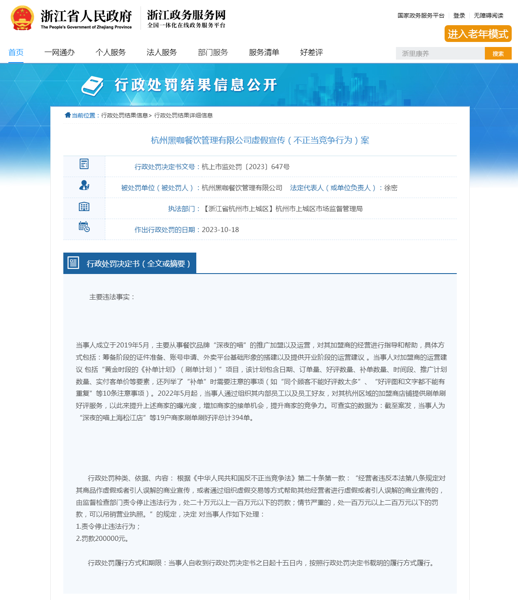Click the calendar icon for 作出行政处罚的日期 row
Image resolution: width=518 pixels, height=600 pixels.
84,227
